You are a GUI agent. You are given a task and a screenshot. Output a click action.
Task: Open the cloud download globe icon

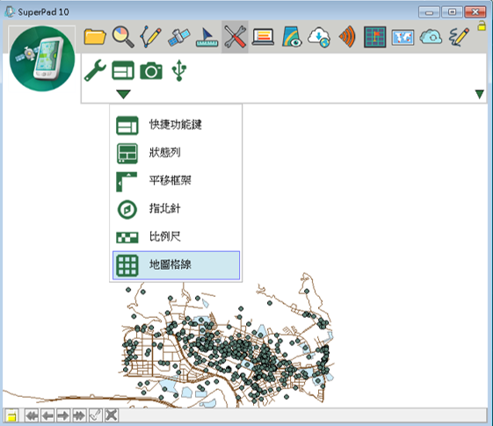[x=319, y=37]
